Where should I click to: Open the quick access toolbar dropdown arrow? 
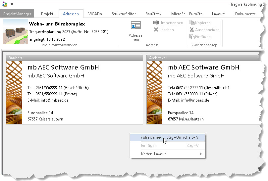coord(12,4)
